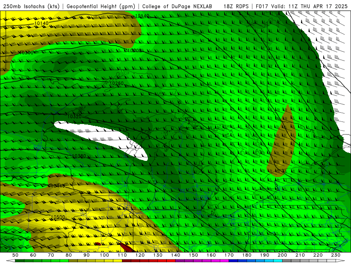Click the "Geopotential Height (gpm)" title text
This screenshot has height=263, width=351.
tap(101, 6)
